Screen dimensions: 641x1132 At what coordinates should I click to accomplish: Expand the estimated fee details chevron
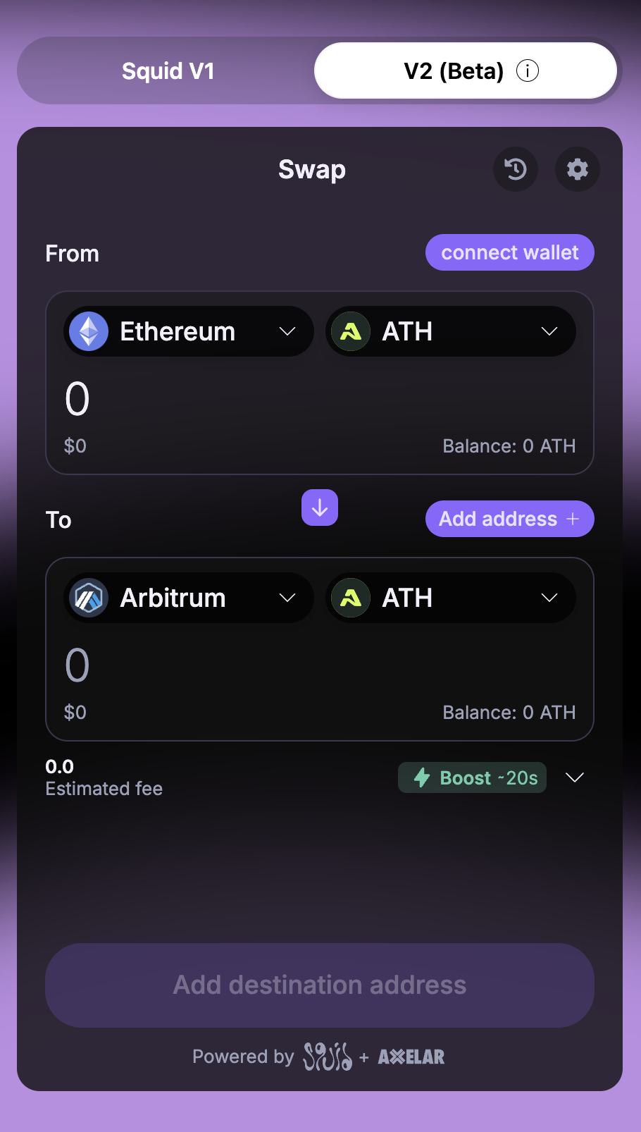pyautogui.click(x=575, y=777)
